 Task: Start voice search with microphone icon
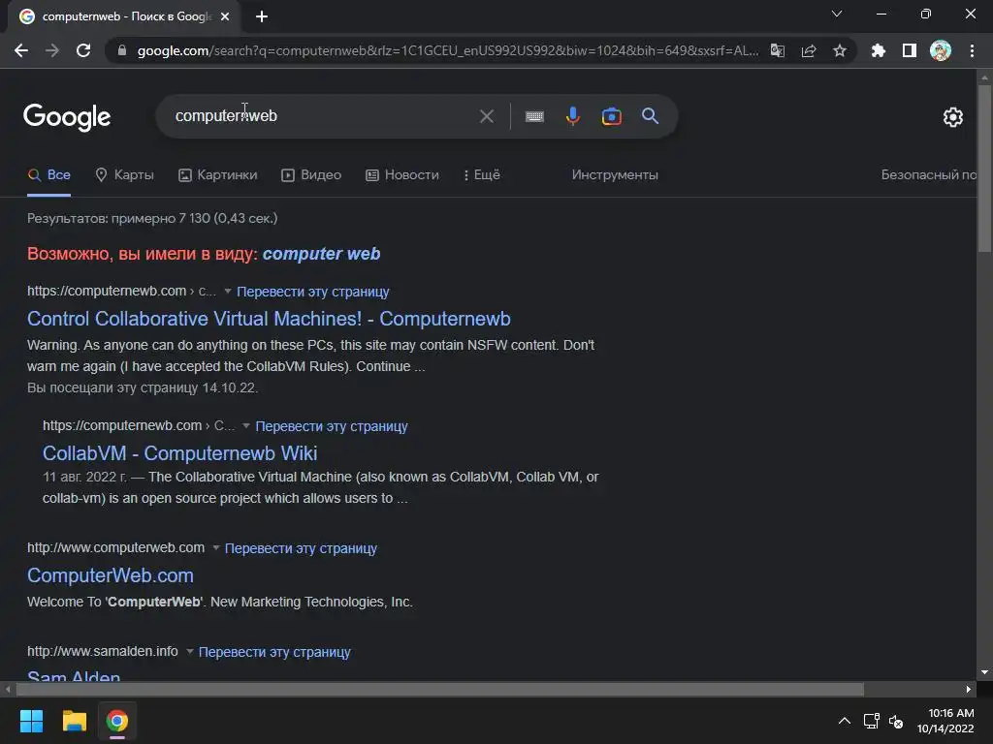coord(573,116)
